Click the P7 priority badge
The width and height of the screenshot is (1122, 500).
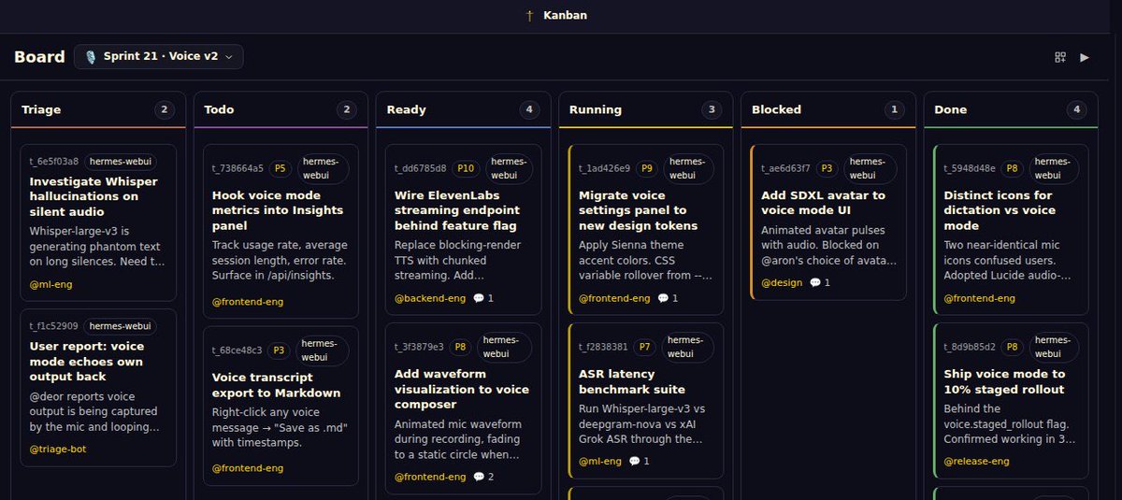645,347
